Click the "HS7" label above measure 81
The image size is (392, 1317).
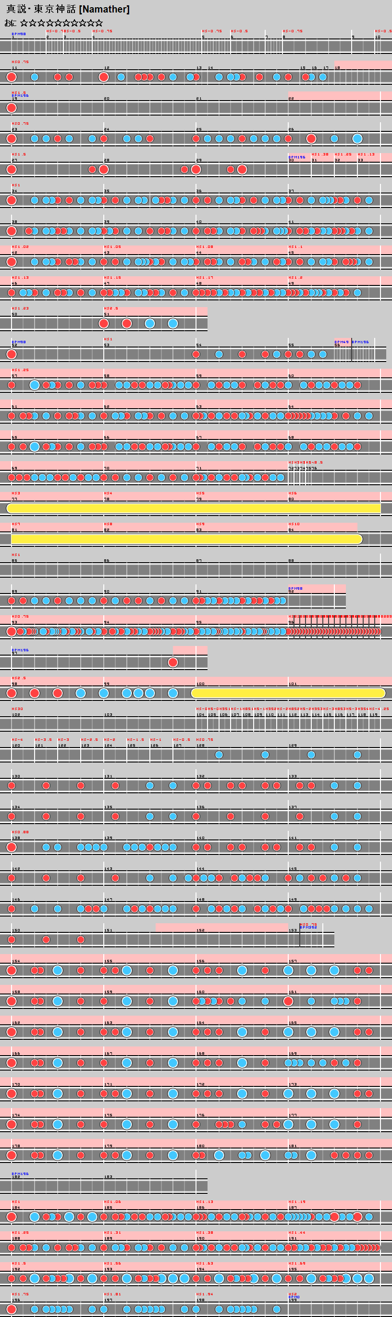click(16, 524)
